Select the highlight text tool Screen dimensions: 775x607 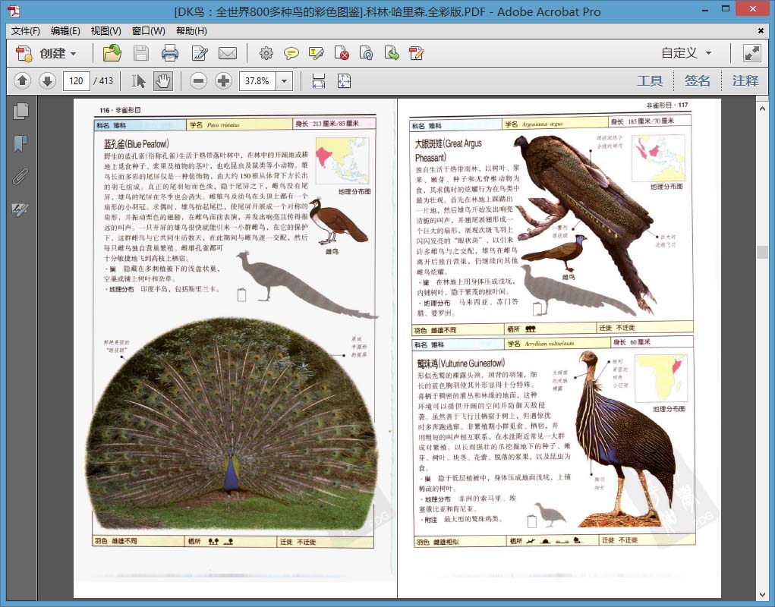pos(317,53)
